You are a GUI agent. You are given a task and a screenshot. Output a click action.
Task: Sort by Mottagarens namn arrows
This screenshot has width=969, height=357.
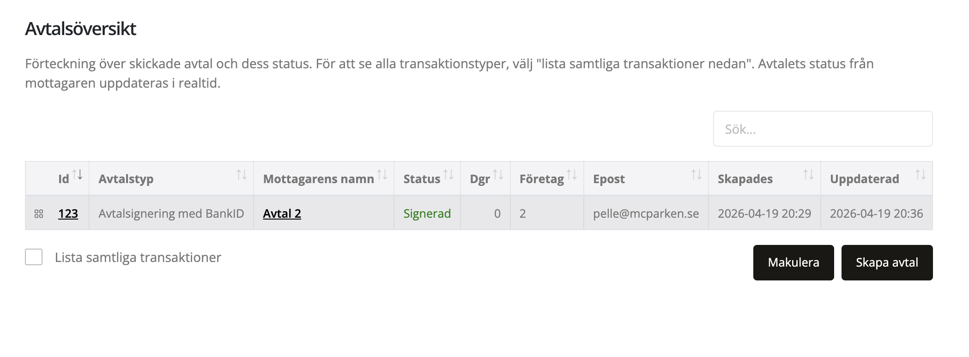click(382, 175)
